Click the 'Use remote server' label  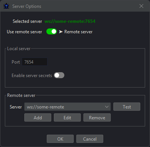(x=24, y=32)
